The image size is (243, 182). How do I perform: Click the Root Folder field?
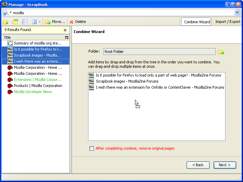[x=159, y=52]
